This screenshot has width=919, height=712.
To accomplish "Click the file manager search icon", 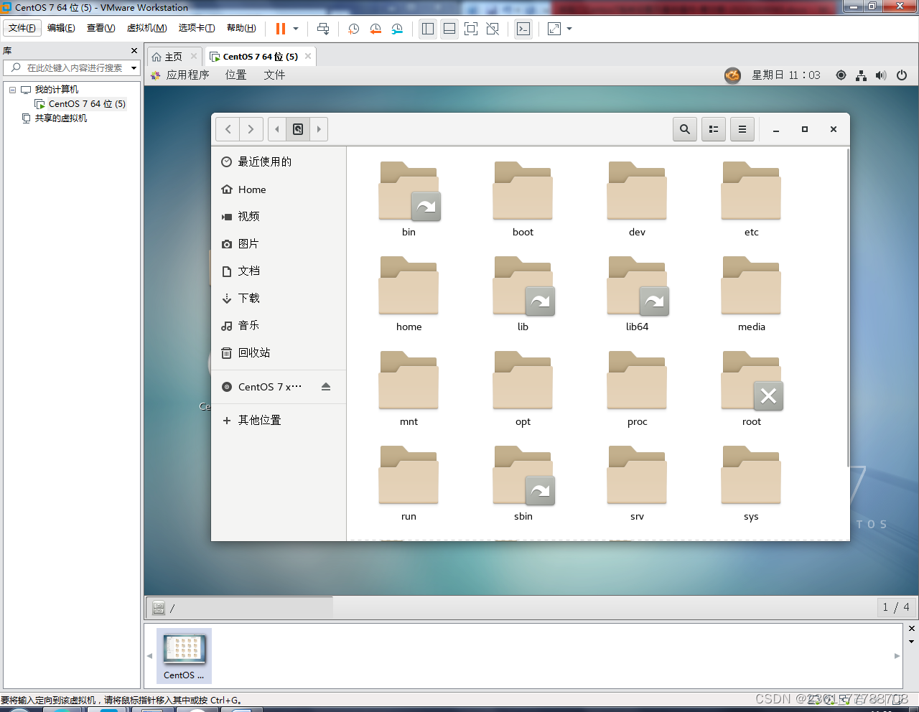I will click(x=685, y=129).
